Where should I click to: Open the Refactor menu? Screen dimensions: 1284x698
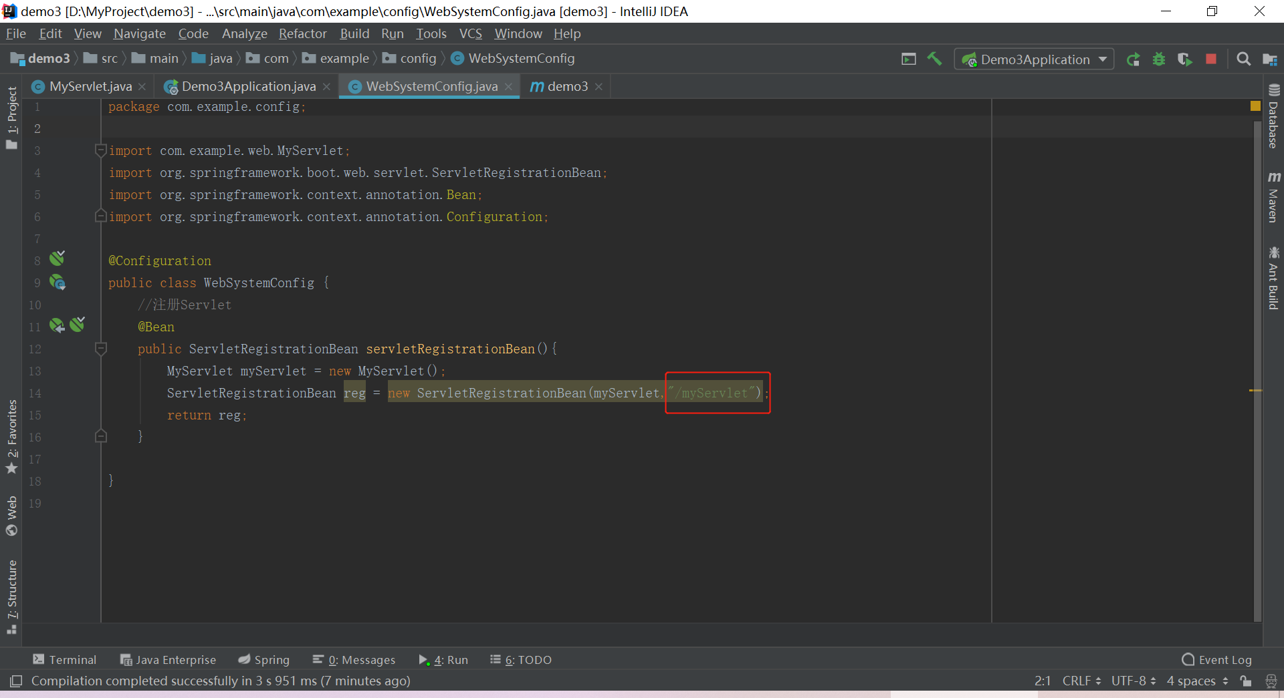tap(302, 33)
